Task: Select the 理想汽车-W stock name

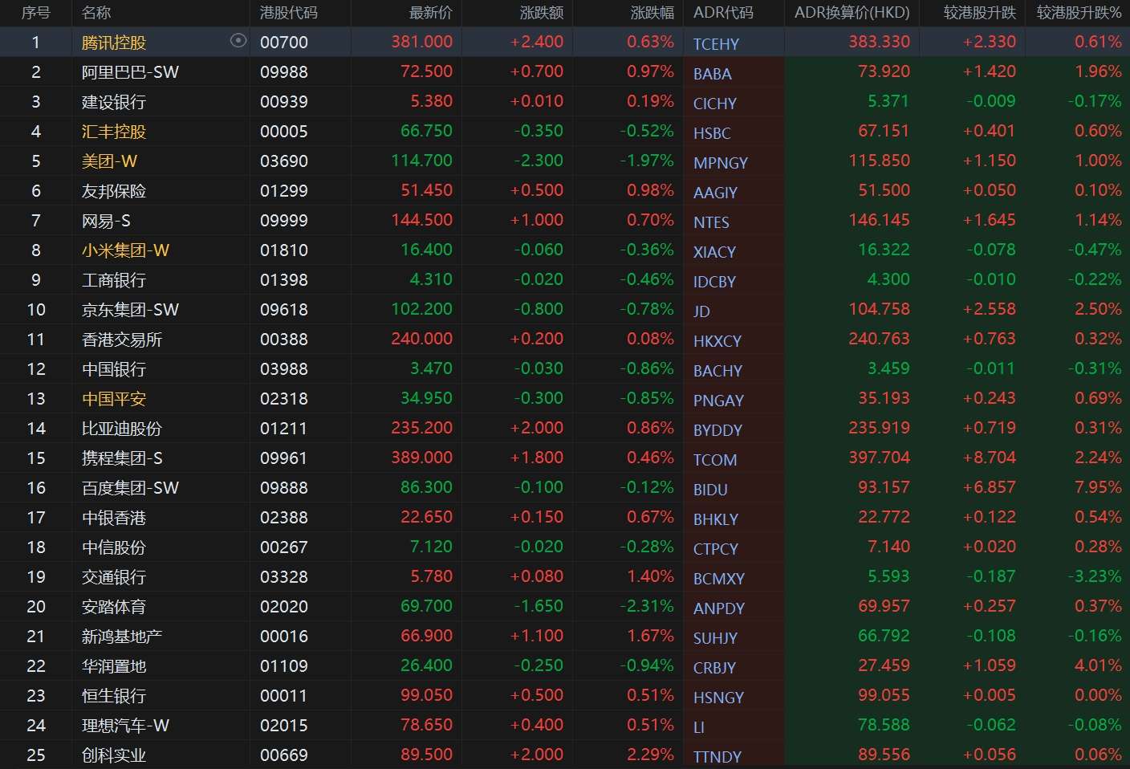Action: (x=125, y=726)
